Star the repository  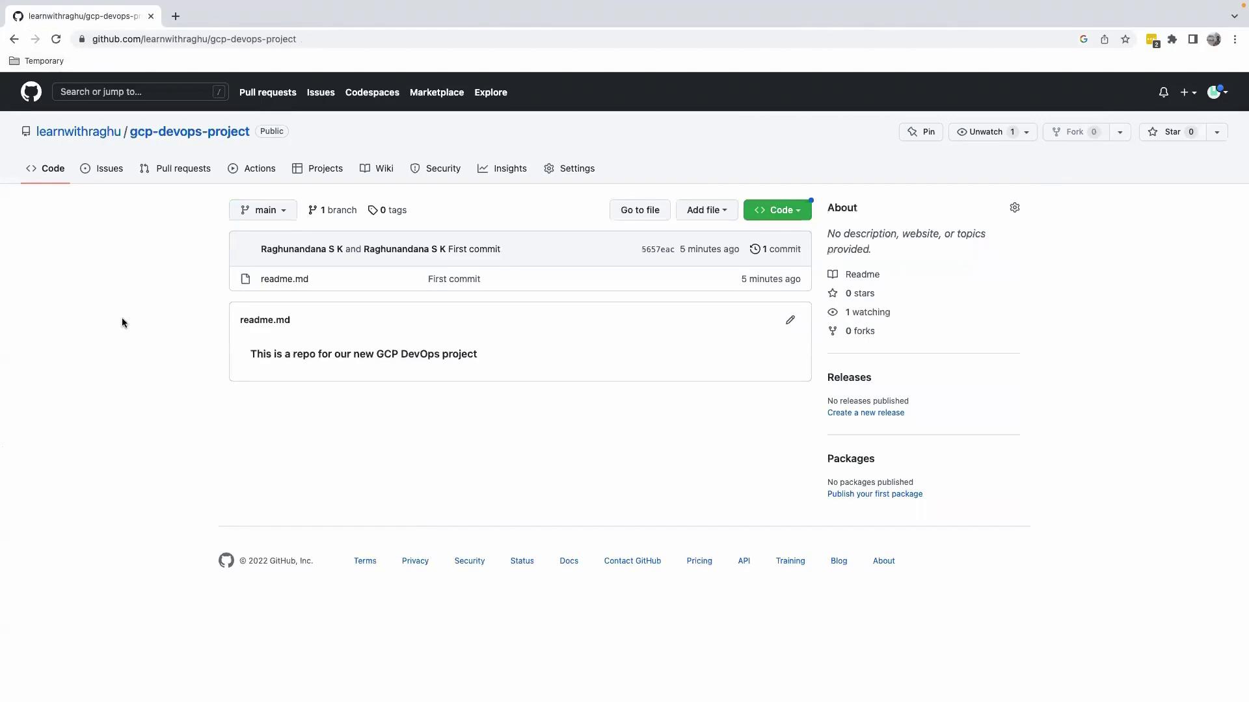pyautogui.click(x=1172, y=132)
